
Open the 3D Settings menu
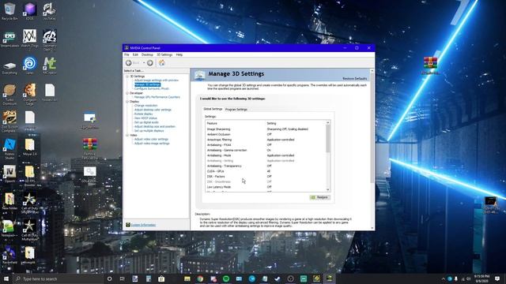[x=164, y=54]
